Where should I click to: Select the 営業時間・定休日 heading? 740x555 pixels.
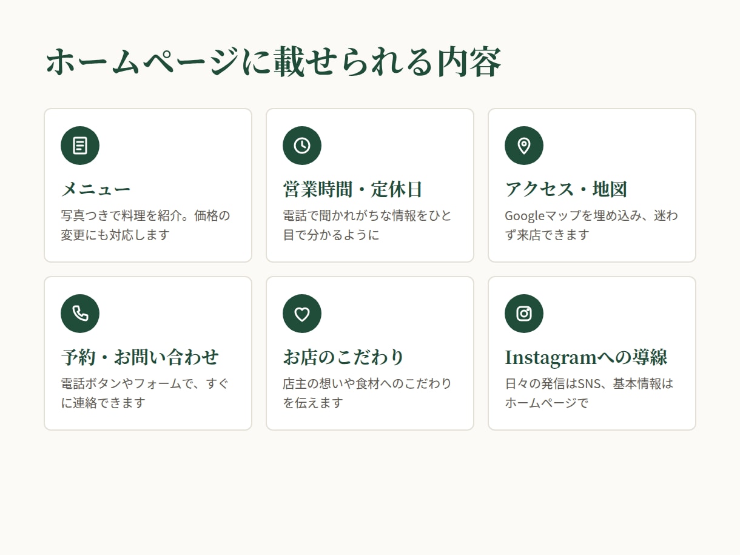[352, 189]
